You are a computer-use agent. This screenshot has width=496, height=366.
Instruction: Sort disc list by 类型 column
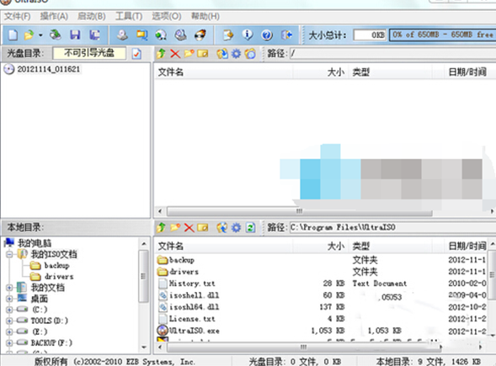390,72
